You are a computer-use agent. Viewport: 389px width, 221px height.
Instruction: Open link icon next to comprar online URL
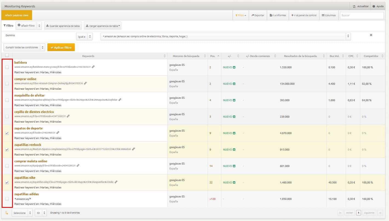85,83
